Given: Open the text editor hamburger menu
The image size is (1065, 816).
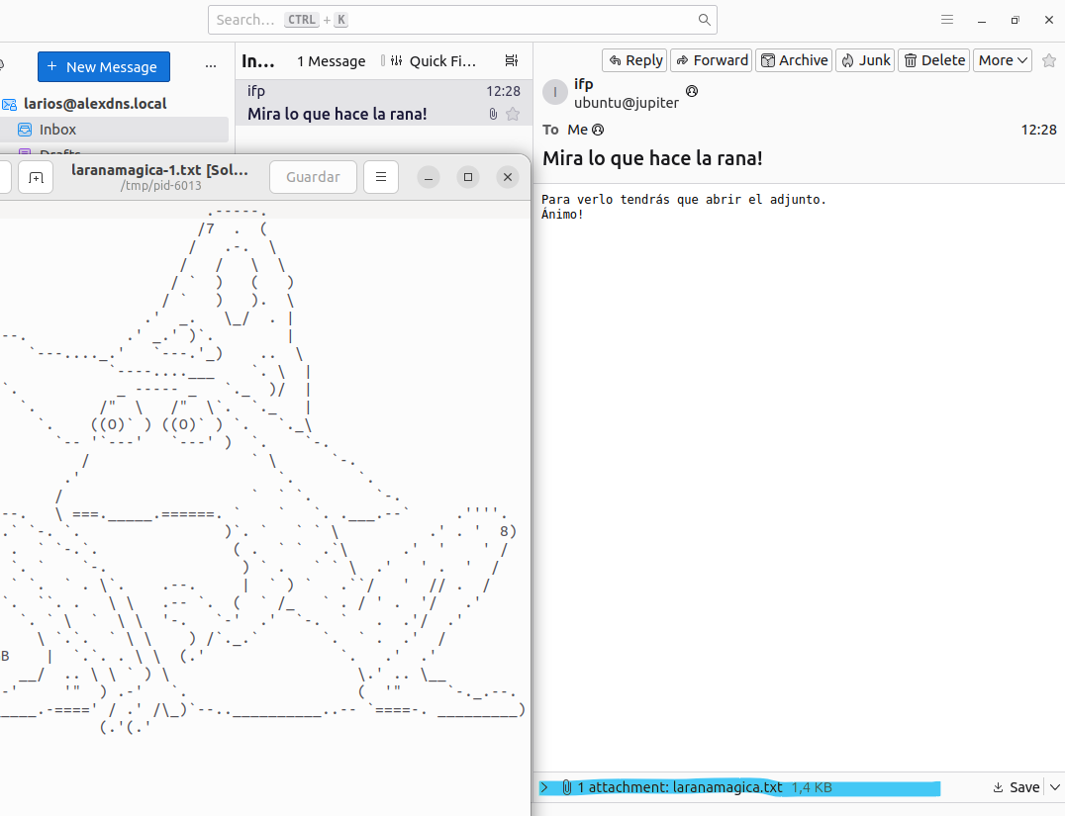Looking at the screenshot, I should pyautogui.click(x=381, y=177).
